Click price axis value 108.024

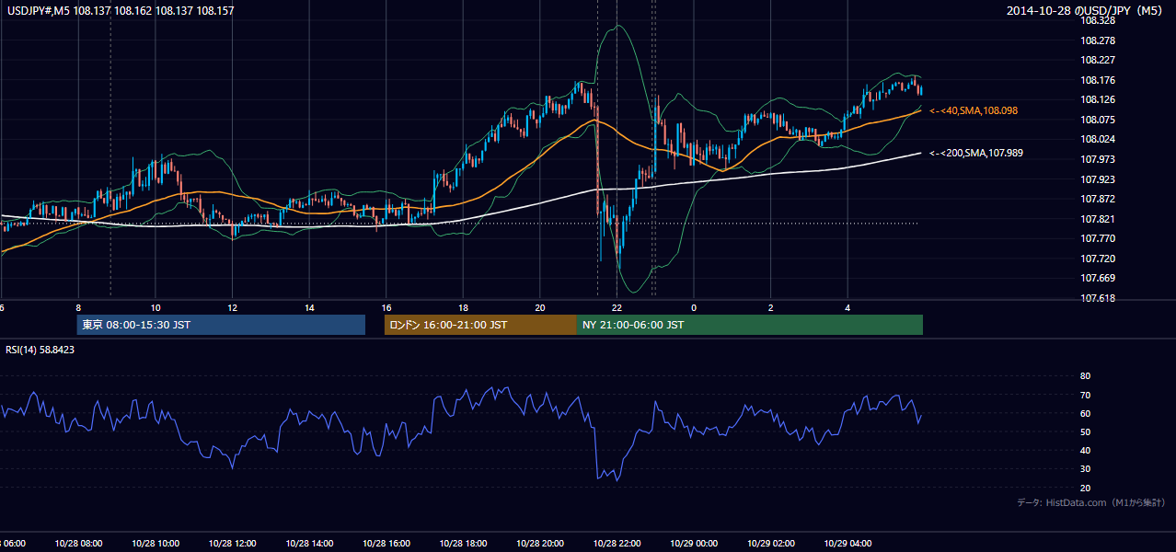pyautogui.click(x=1098, y=139)
